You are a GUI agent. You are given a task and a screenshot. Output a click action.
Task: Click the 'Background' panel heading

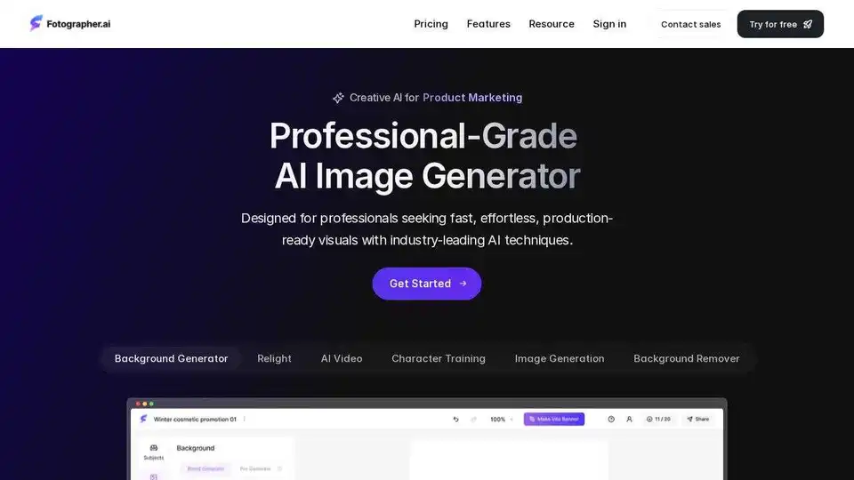coord(196,448)
